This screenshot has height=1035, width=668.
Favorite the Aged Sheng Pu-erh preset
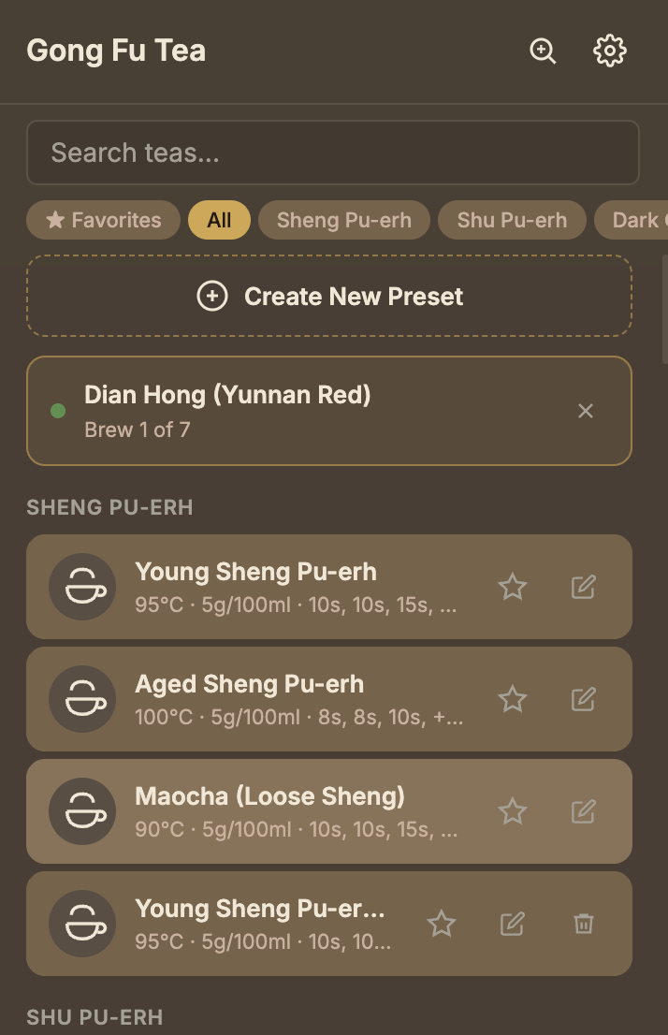click(513, 699)
